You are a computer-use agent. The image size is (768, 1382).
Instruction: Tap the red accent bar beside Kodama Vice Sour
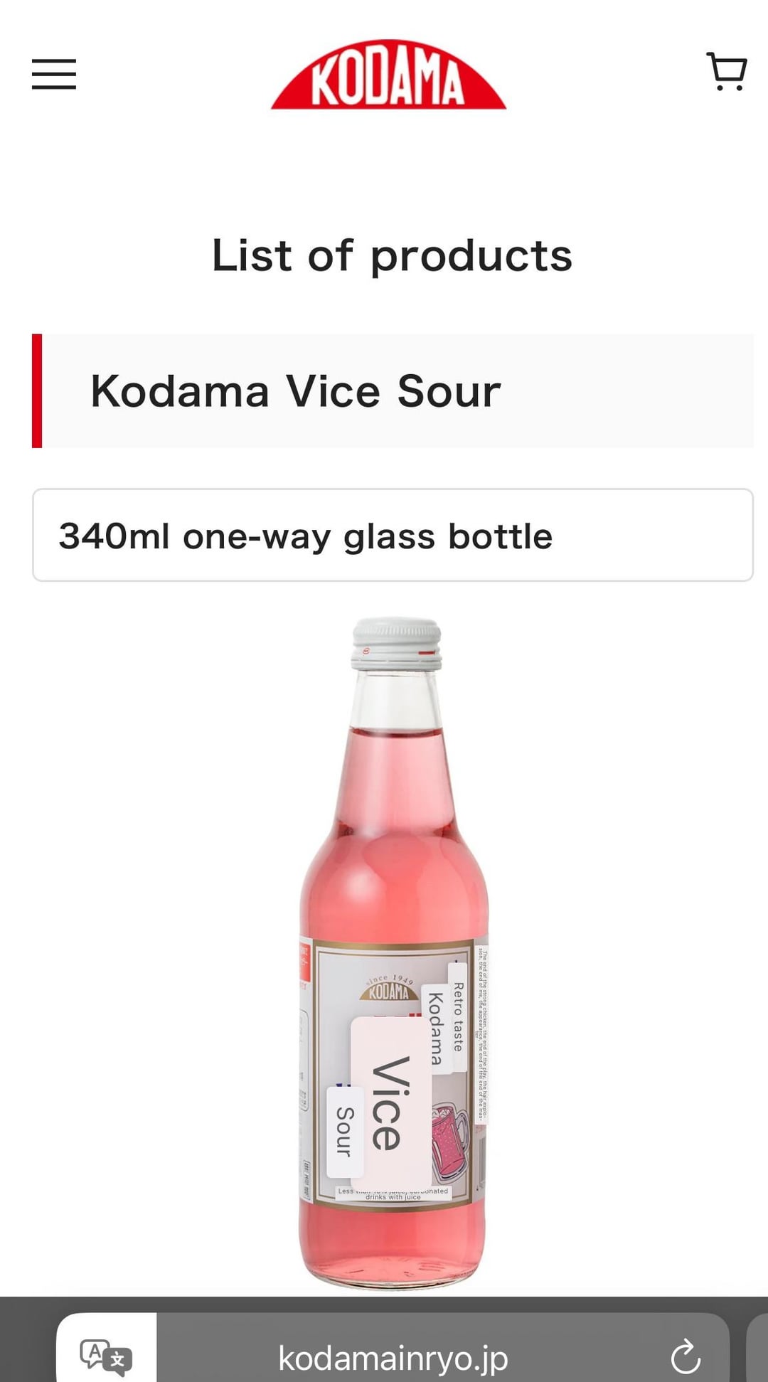(37, 391)
